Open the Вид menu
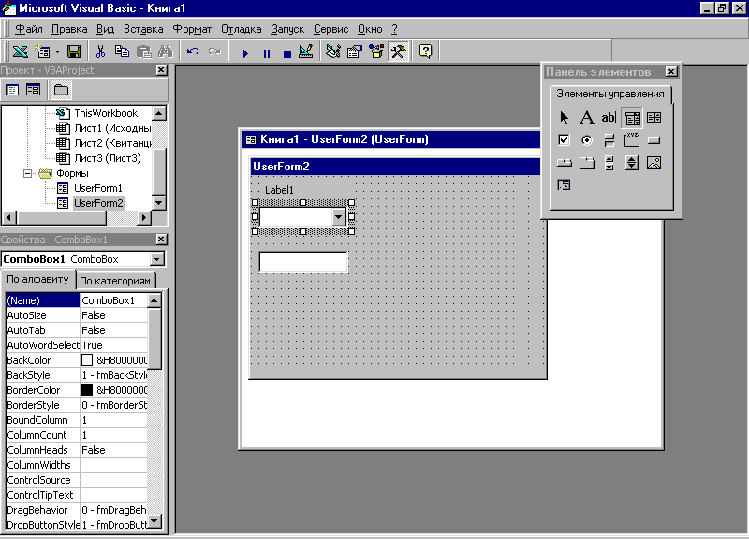749x539 pixels. pos(105,29)
